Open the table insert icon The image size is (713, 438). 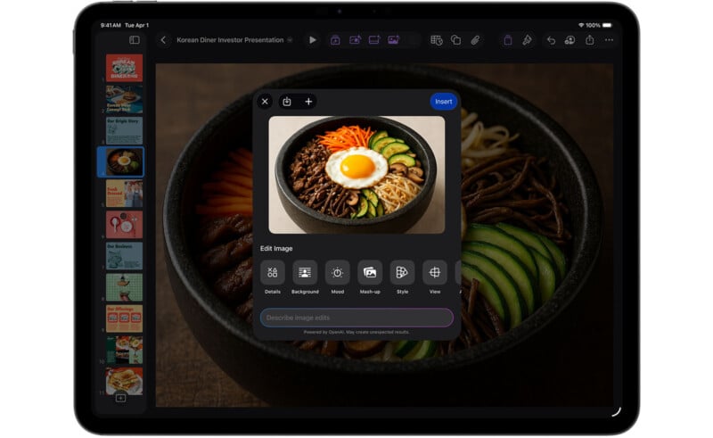437,40
